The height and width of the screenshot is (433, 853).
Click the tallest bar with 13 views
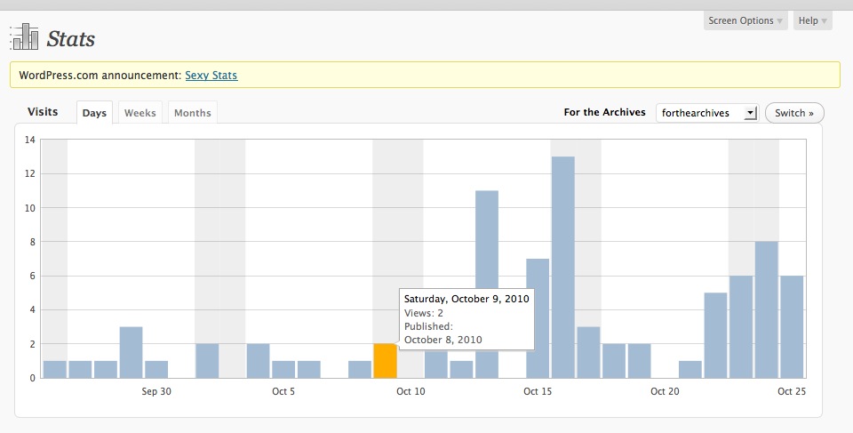pos(562,267)
